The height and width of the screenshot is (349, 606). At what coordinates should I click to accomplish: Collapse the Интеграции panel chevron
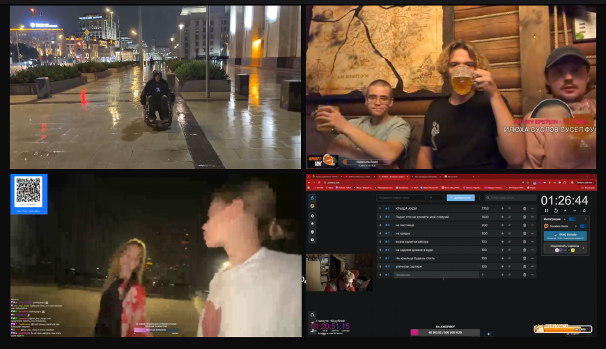point(586,219)
